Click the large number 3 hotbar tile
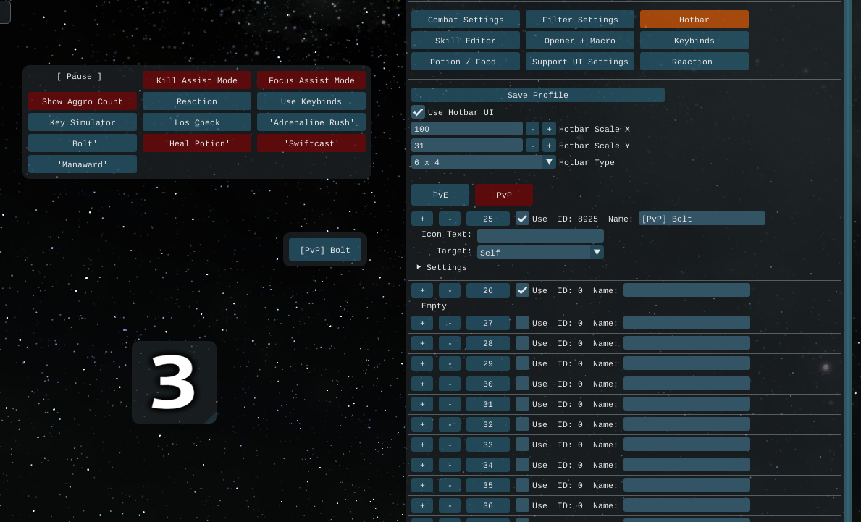The height and width of the screenshot is (522, 861). (x=174, y=382)
